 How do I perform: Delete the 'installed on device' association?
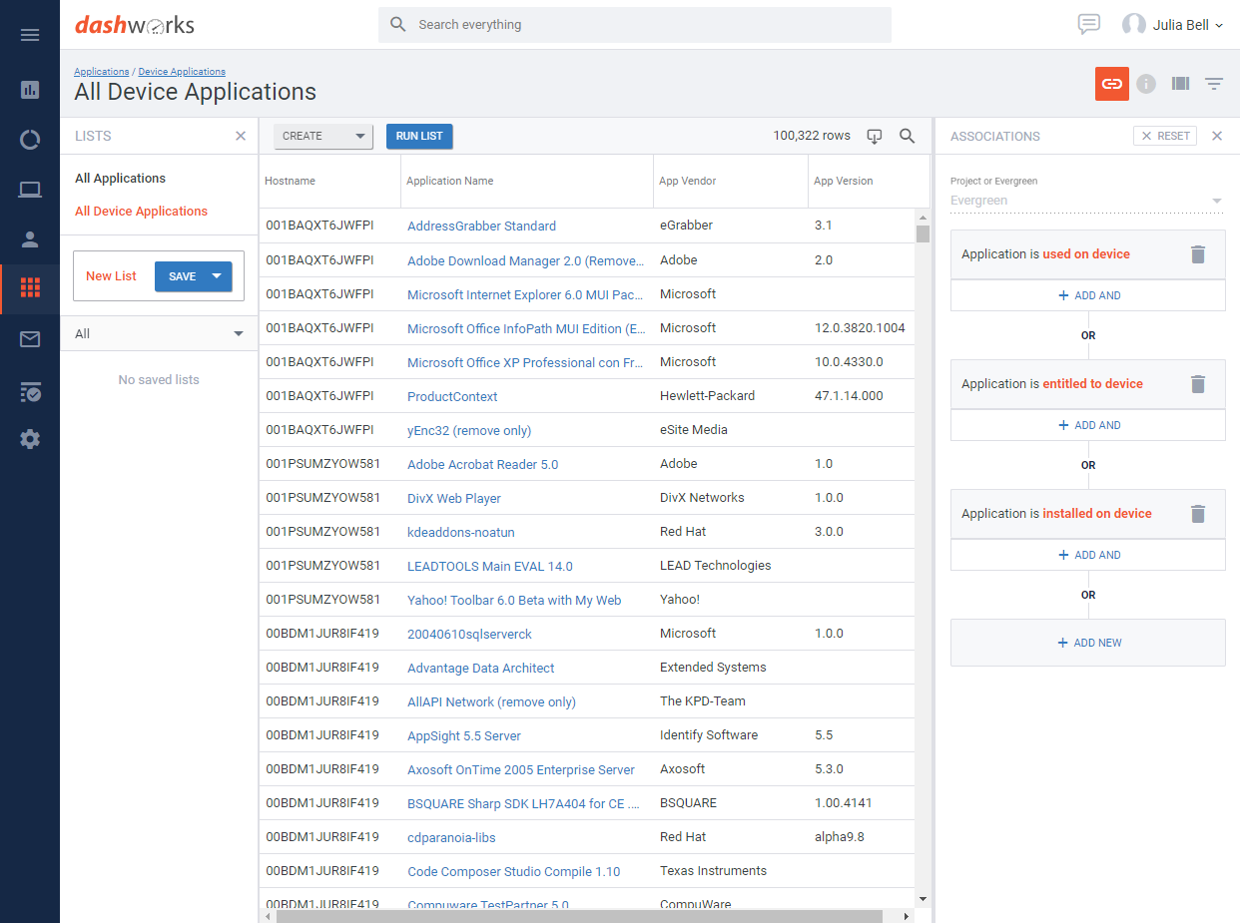tap(1199, 514)
